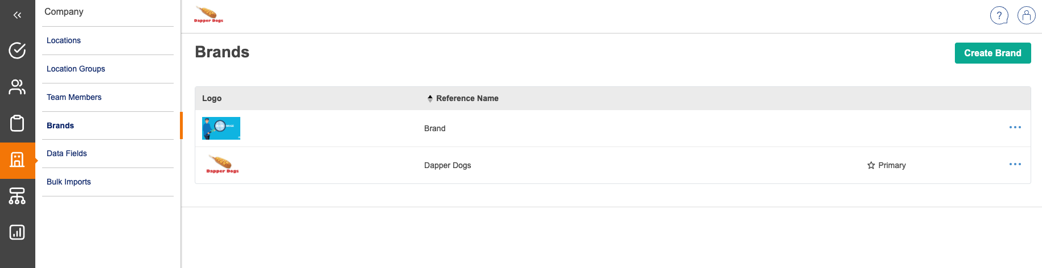Open the people/team icon in sidebar
The image size is (1042, 268).
tap(17, 87)
